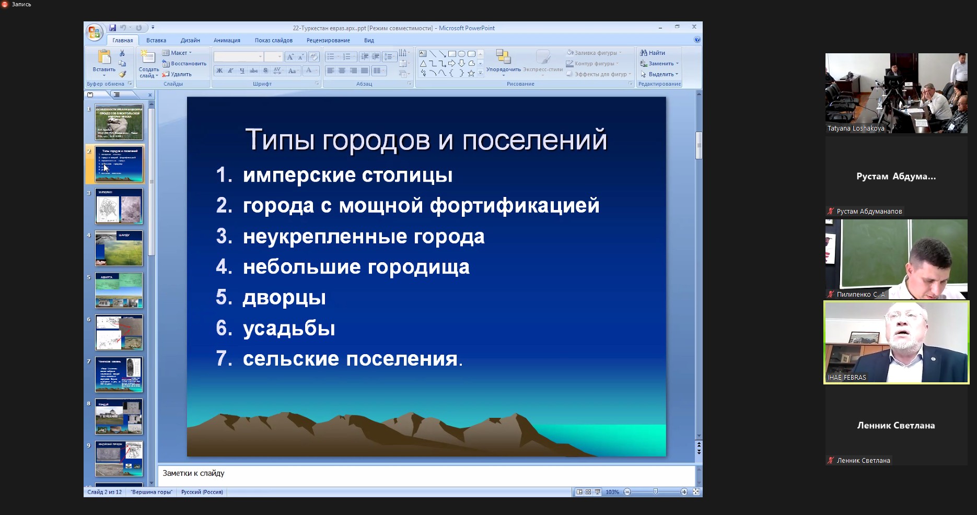Click the Найти binoculars search button
The height and width of the screenshot is (515, 977).
(x=653, y=53)
